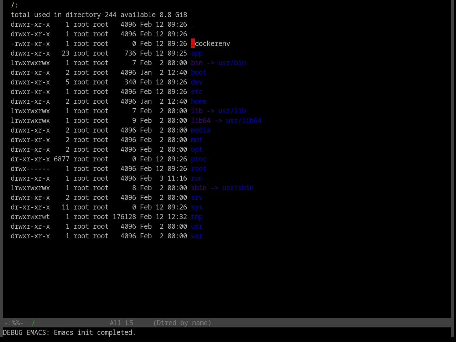Screen dimensions: 456x342
Task: Open the usr directory
Action: (197, 226)
